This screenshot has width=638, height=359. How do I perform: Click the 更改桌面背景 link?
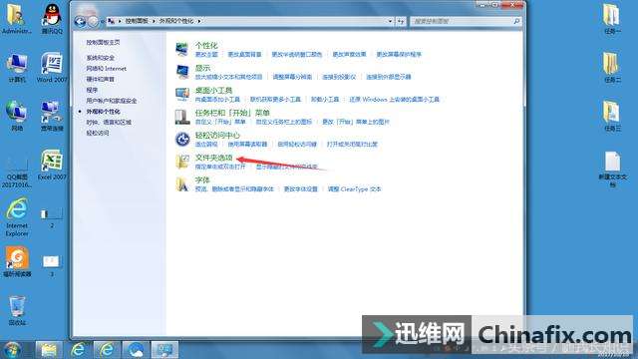(244, 54)
